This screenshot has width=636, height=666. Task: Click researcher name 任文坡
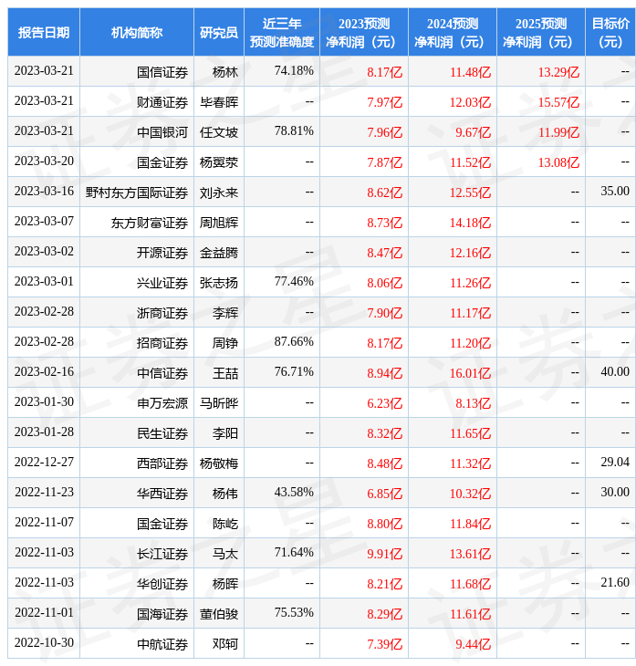[x=219, y=132]
